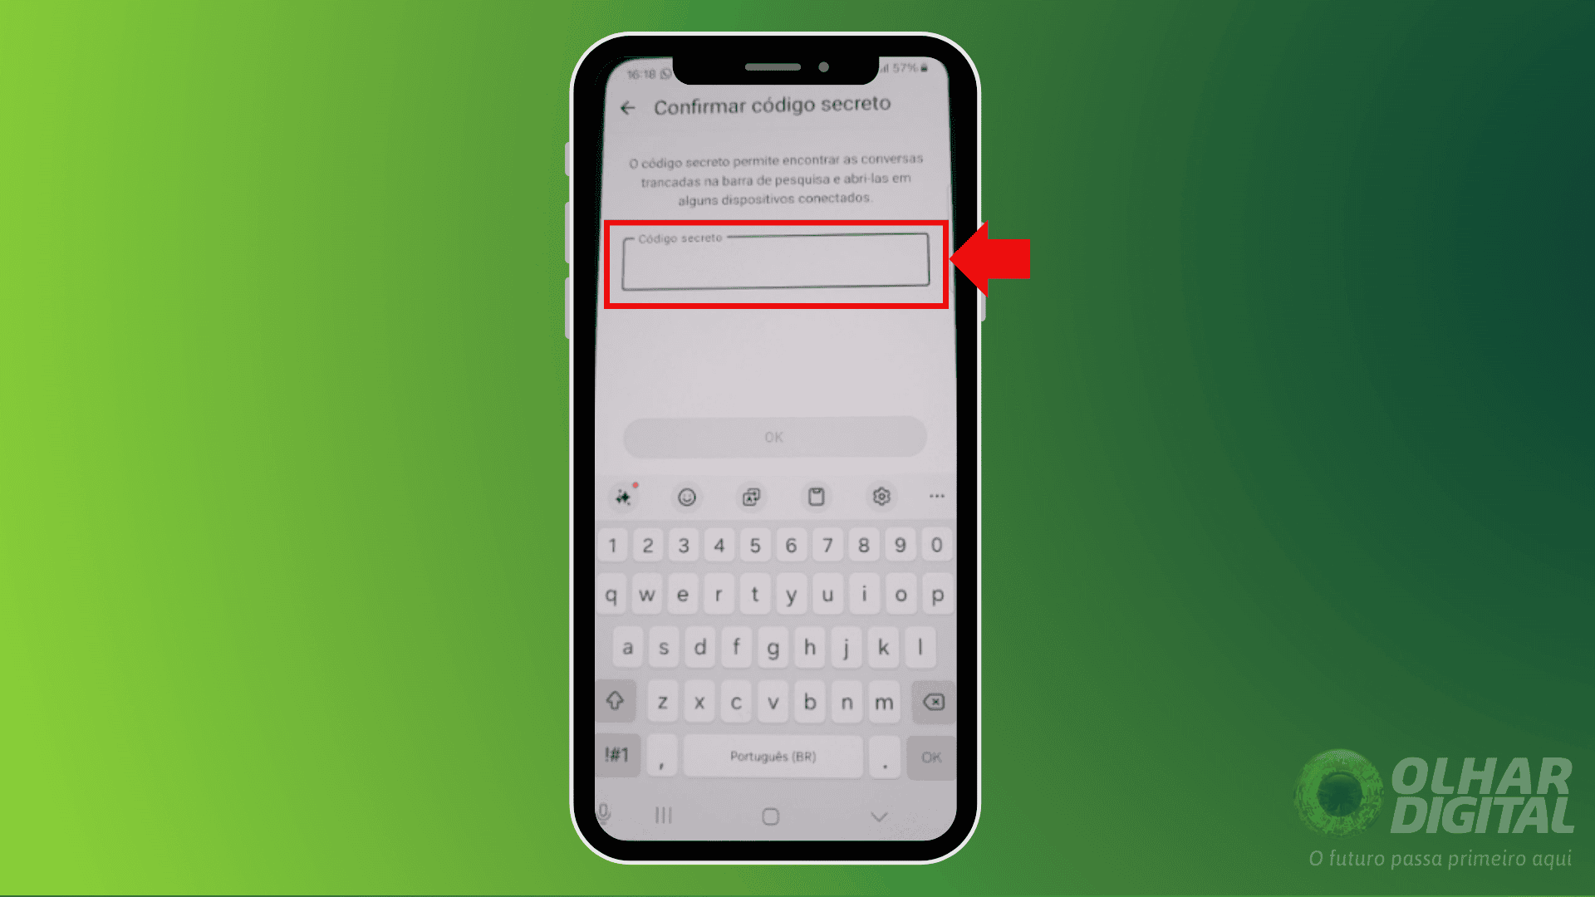Viewport: 1595px width, 897px height.
Task: Select the clipboard icon on keyboard
Action: coord(816,498)
